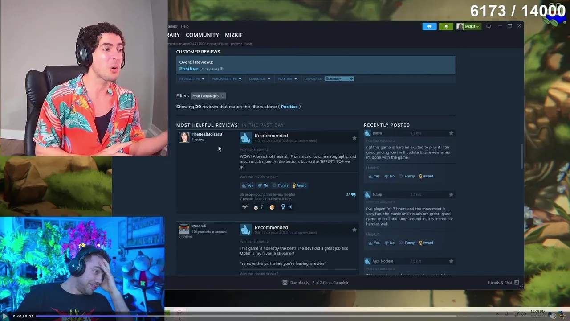This screenshot has height=321, width=570.
Task: Click the star icon on Naxip's review
Action: (x=451, y=194)
